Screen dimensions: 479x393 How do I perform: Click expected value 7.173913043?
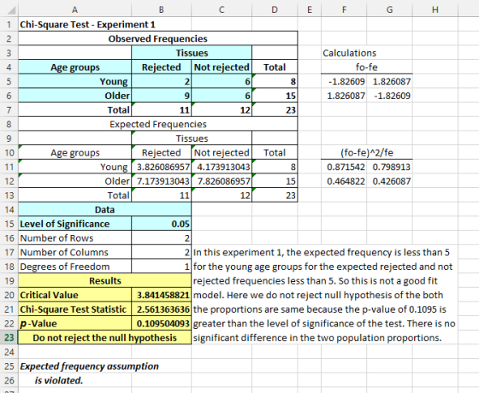[x=162, y=181]
